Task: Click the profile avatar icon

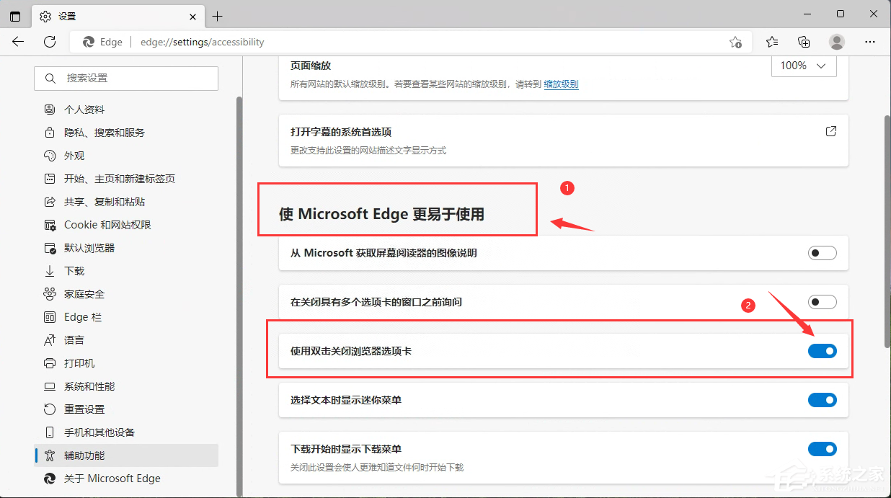Action: (x=836, y=42)
